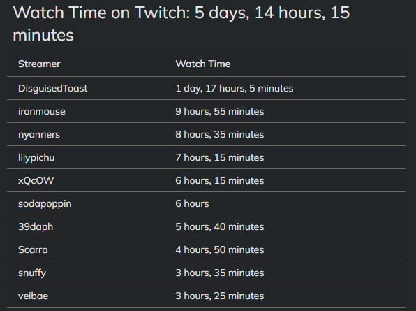Viewport: 416px width, 311px height.
Task: Click the Streamer column header
Action: click(39, 64)
